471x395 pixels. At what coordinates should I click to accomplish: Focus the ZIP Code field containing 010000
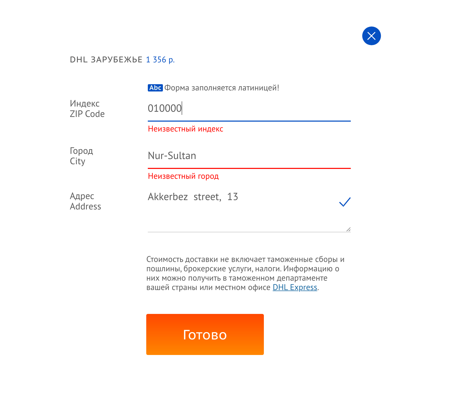coord(249,108)
